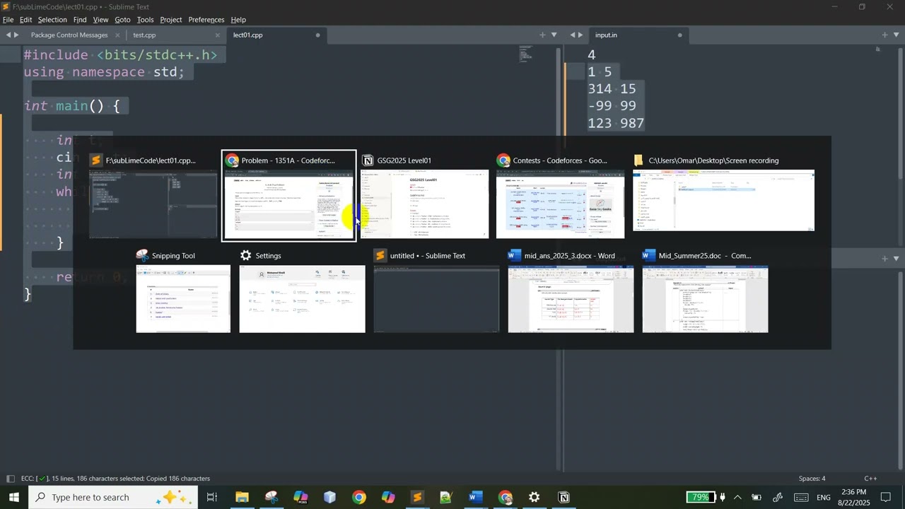Add a new tab in the left pane
This screenshot has height=509, width=905.
[543, 35]
